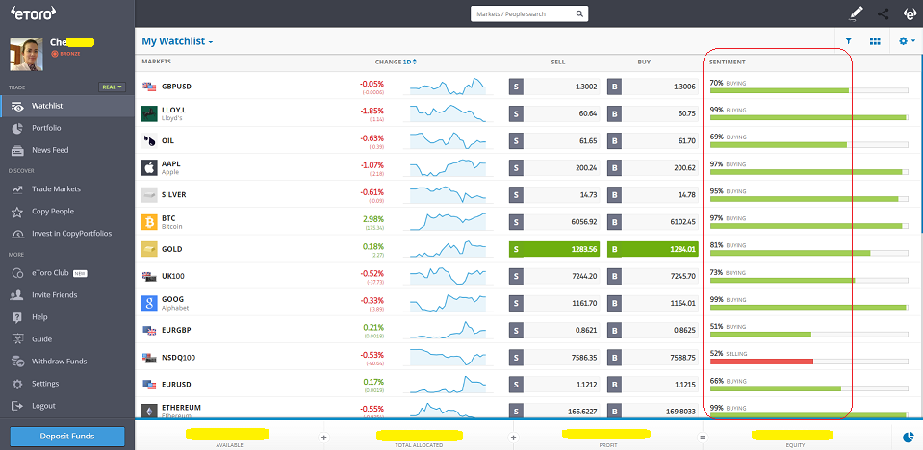This screenshot has height=450, width=923.
Task: Click the eToro e icon in top right
Action: (910, 14)
